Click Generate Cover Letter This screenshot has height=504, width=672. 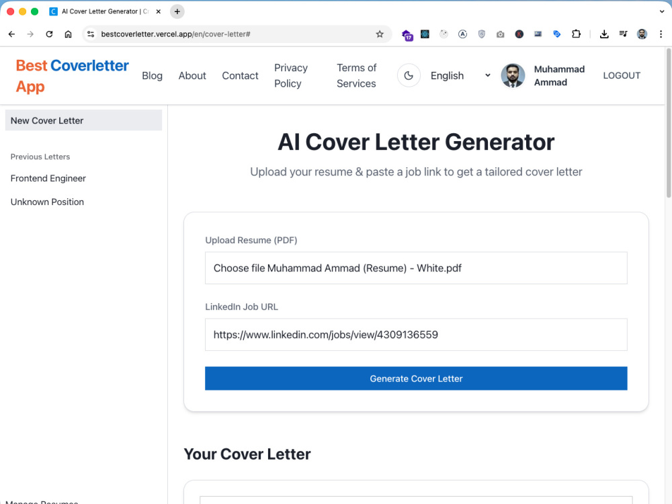tap(416, 378)
